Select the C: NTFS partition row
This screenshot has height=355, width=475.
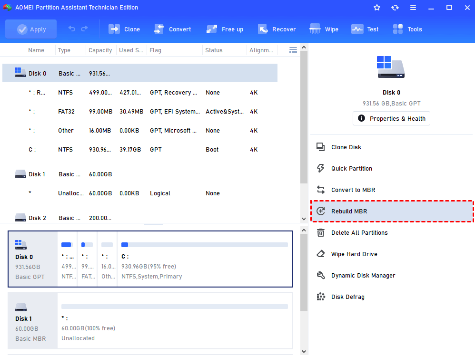tap(140, 150)
